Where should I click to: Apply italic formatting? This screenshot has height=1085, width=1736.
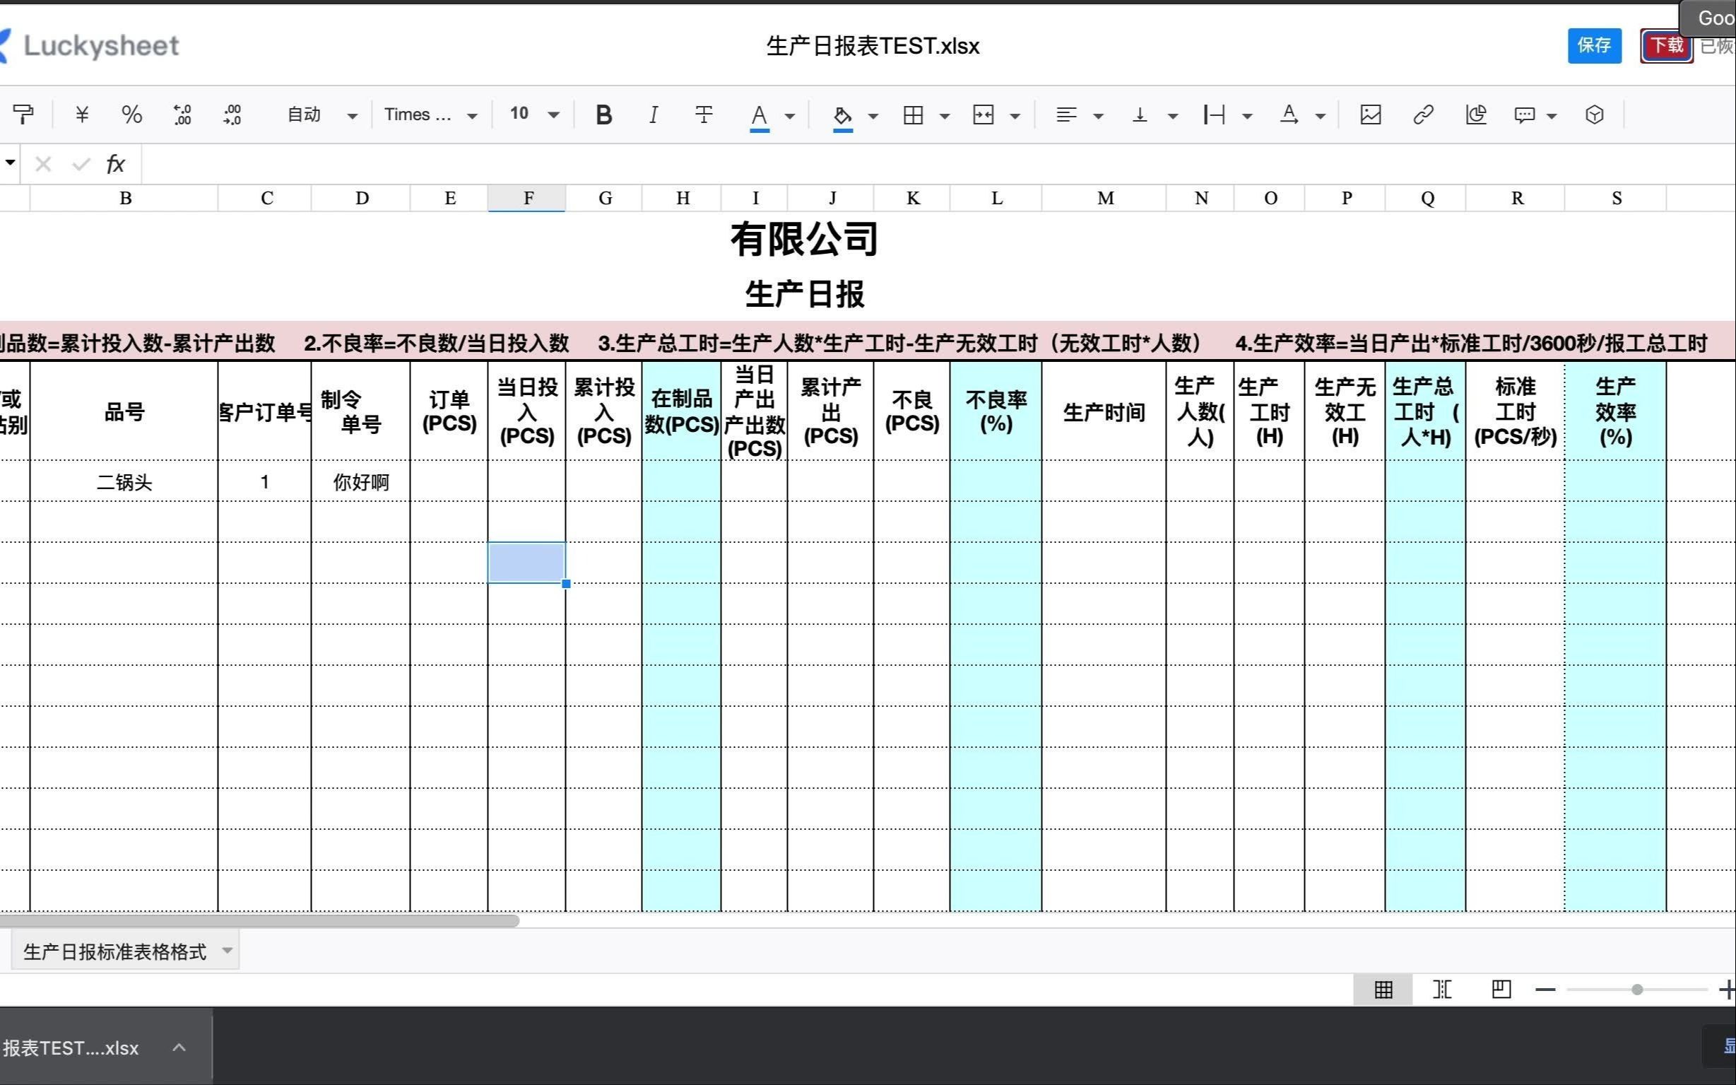tap(654, 114)
